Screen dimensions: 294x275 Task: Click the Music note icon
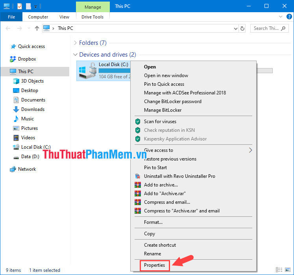pos(16,119)
